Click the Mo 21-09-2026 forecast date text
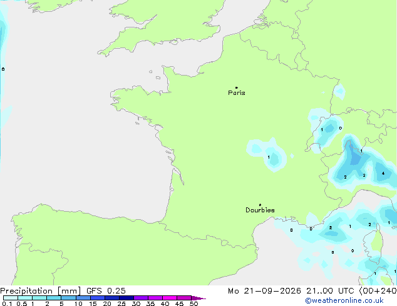This screenshot has height=306, width=397. tap(264, 291)
